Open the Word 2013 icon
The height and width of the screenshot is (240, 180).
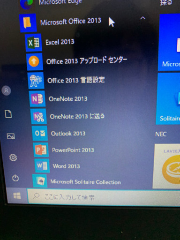42,165
